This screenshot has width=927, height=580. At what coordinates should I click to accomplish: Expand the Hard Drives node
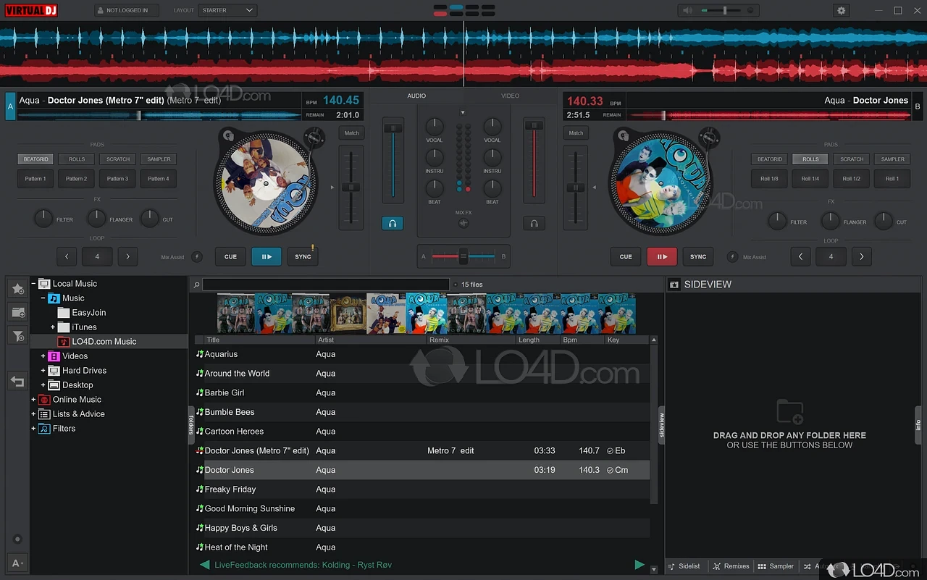pos(43,371)
